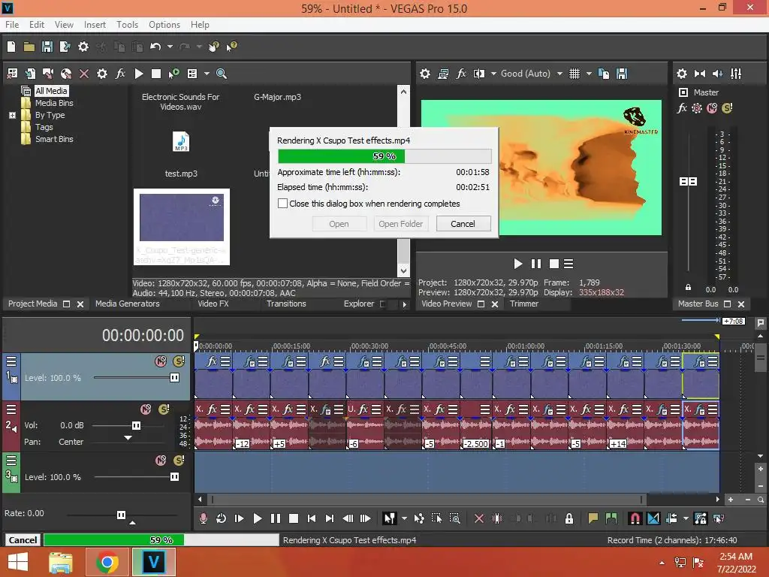Open Video Preview properties gear icon
Viewport: 769px width, 577px height.
425,74
